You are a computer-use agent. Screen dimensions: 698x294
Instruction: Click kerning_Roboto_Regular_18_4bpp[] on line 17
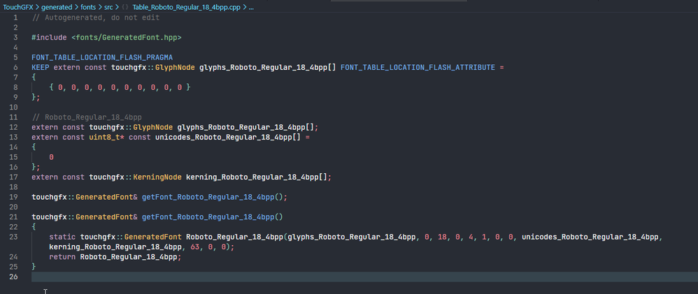[x=257, y=177]
